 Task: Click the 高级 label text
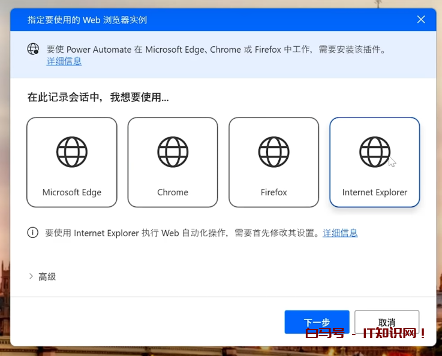point(47,276)
